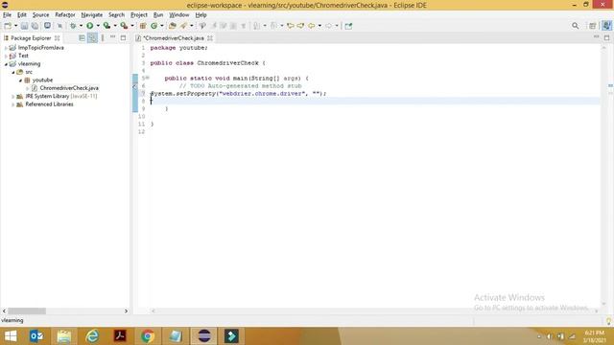Click the External Tools run icon
Viewport: 614px width, 345px height.
tap(124, 26)
